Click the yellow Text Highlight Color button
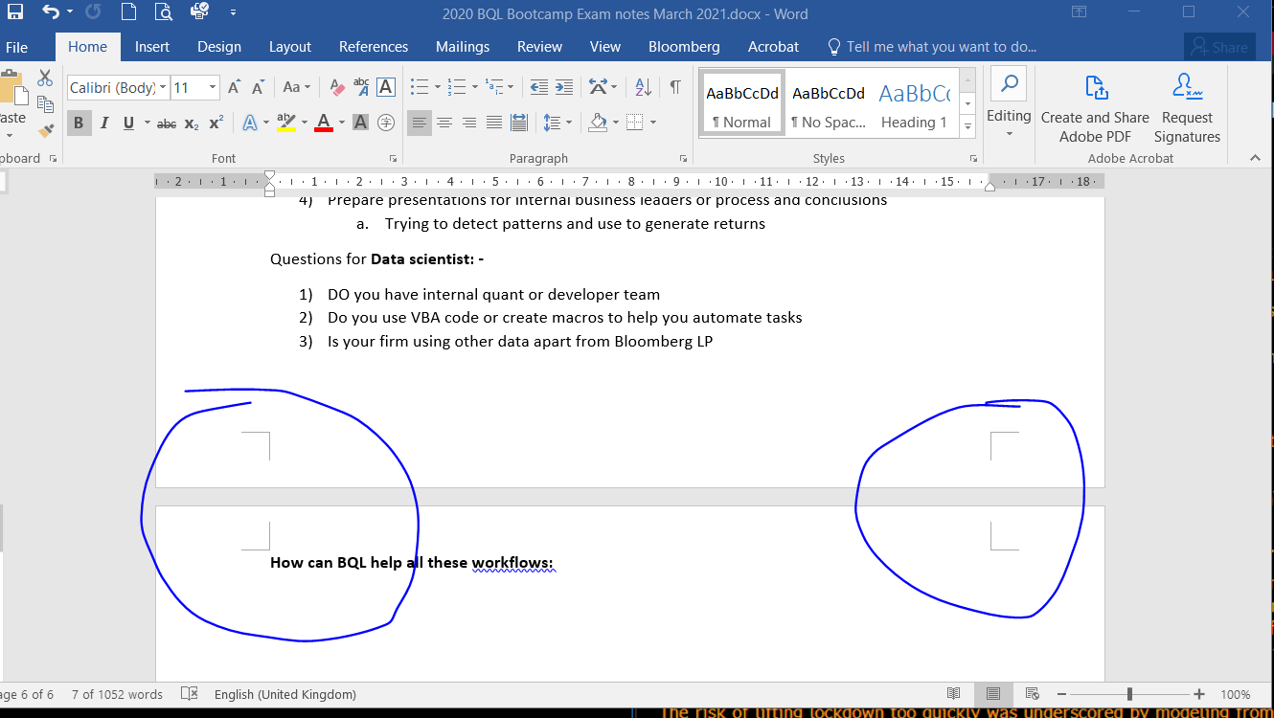Viewport: 1274px width, 718px height. click(285, 123)
